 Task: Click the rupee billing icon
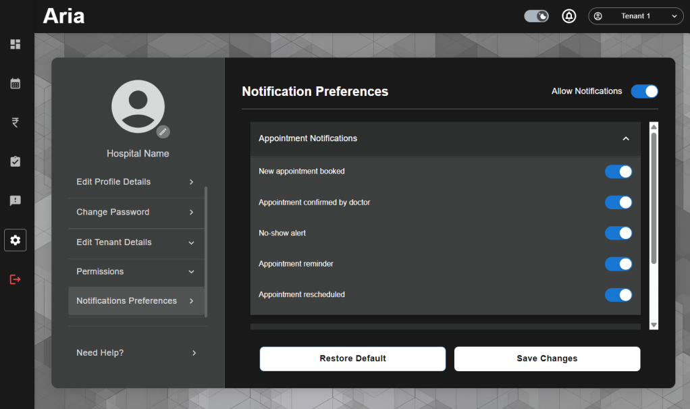[15, 123]
